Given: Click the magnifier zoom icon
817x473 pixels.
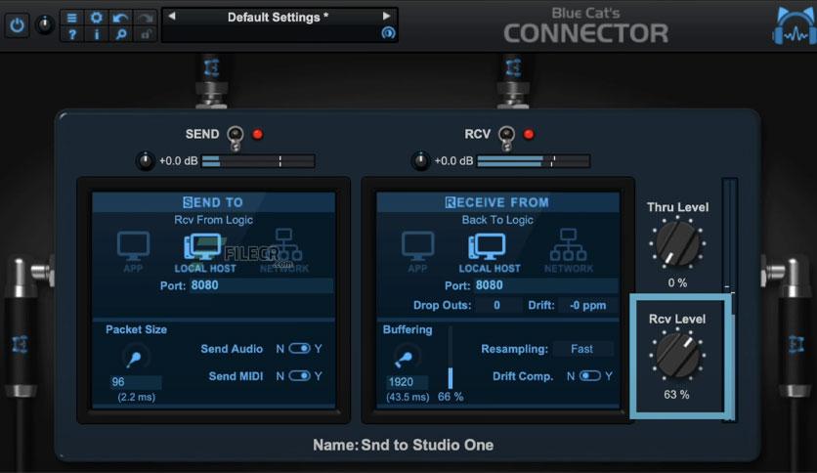Looking at the screenshot, I should pos(121,34).
